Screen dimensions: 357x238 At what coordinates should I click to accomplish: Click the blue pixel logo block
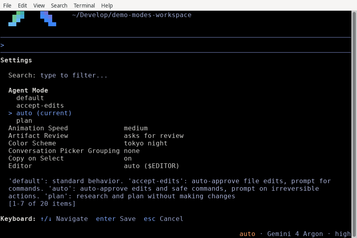48,19
